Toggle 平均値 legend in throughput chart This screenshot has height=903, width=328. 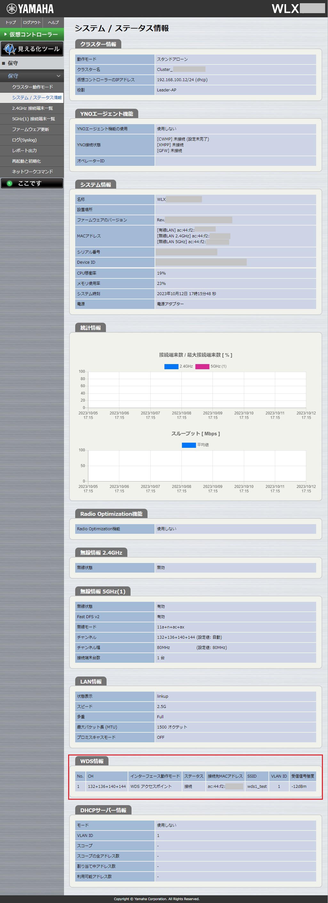(188, 445)
